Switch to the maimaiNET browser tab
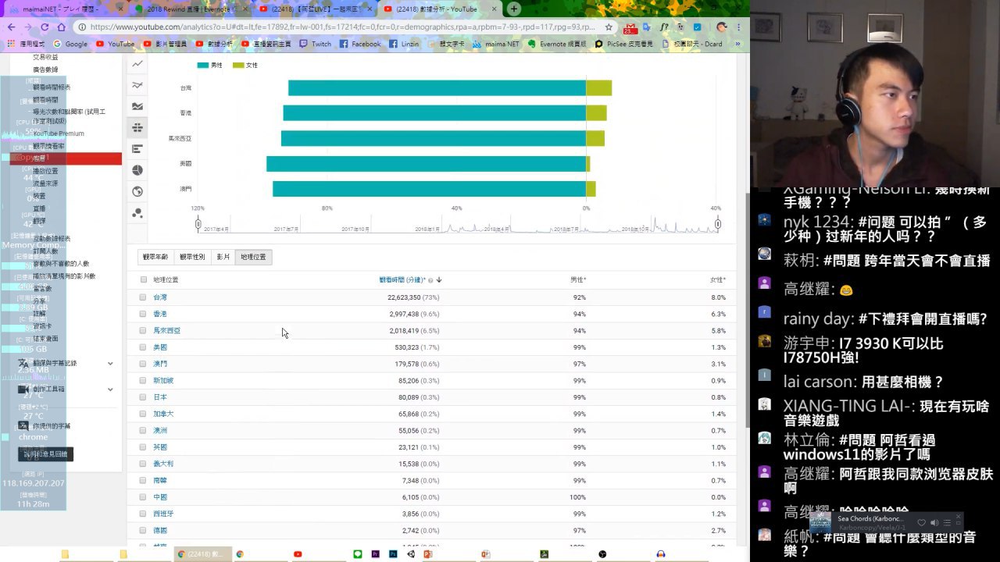1000x562 pixels. 65,9
